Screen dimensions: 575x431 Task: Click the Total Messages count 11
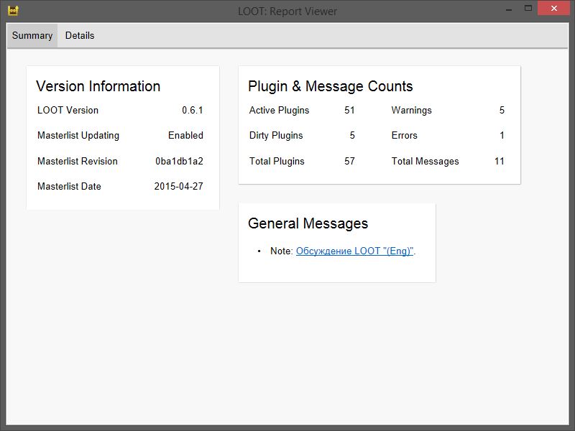click(x=499, y=162)
